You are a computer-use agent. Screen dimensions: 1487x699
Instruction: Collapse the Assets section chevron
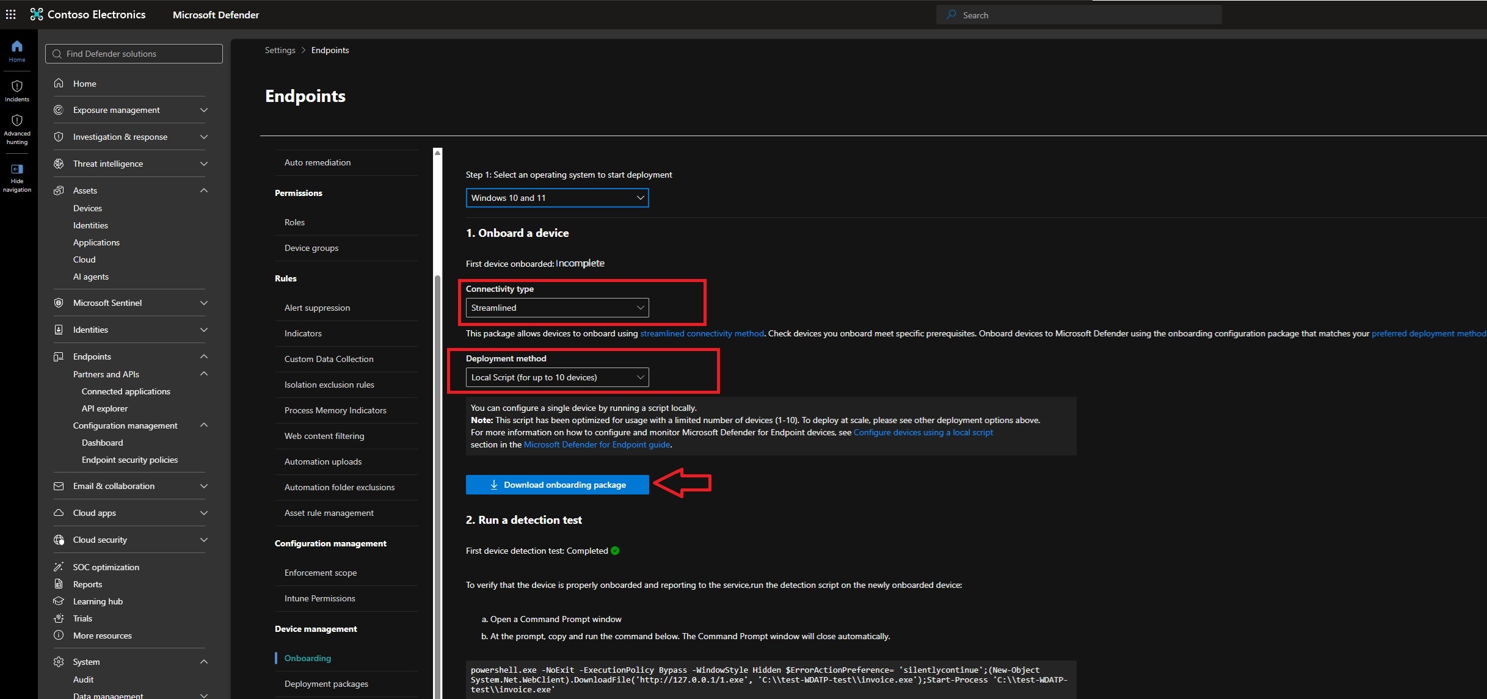tap(204, 190)
